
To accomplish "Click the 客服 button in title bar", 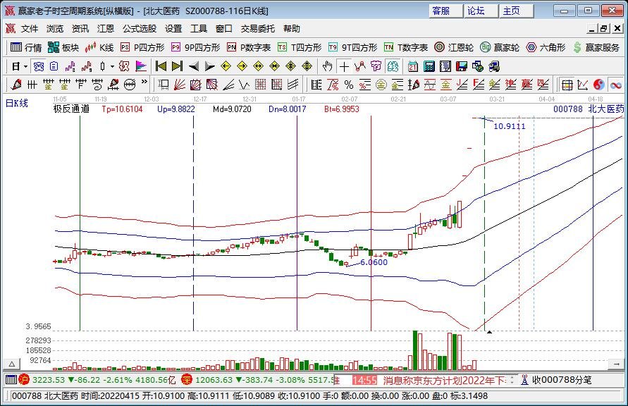I will point(445,11).
